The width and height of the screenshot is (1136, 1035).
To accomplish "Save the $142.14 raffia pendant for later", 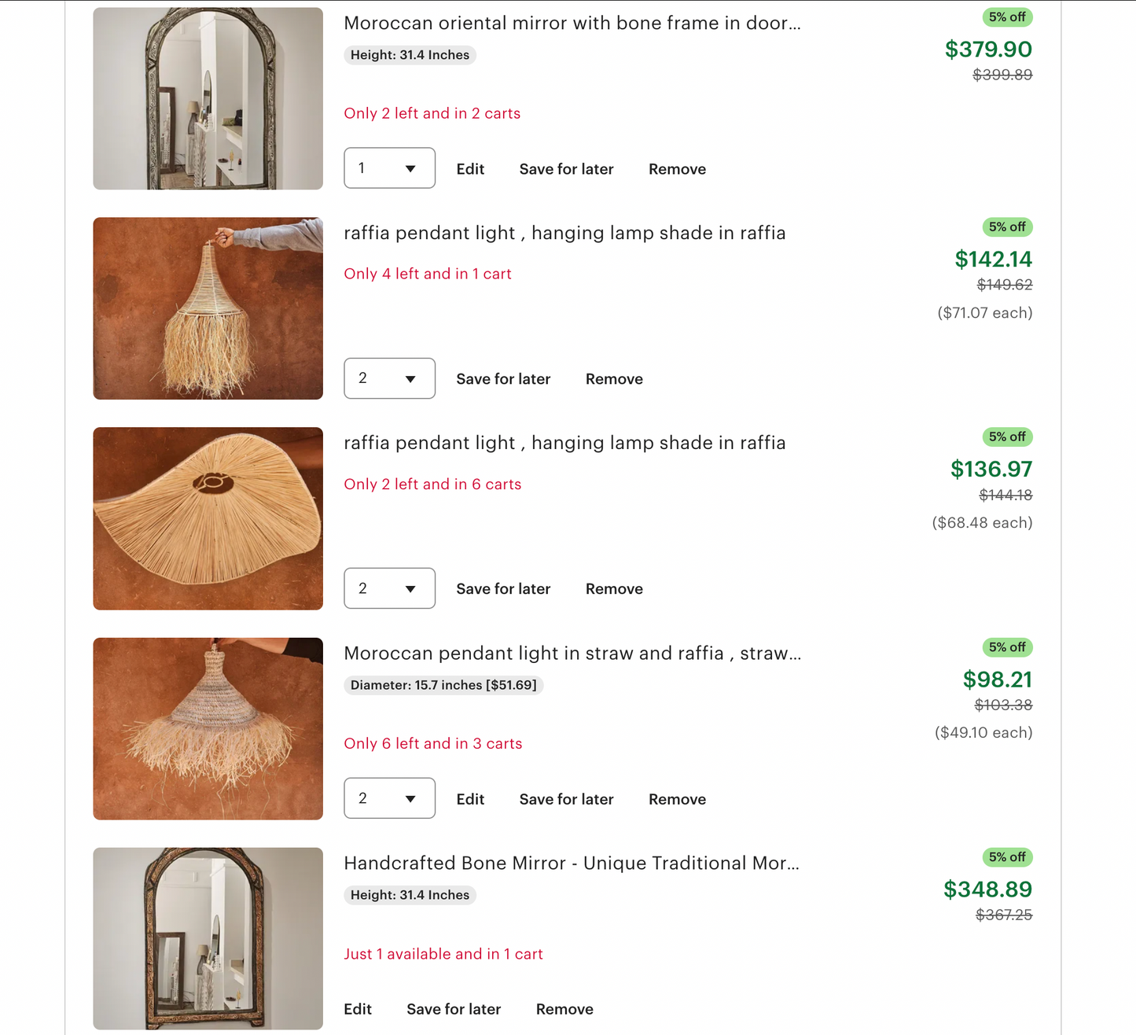I will 503,379.
